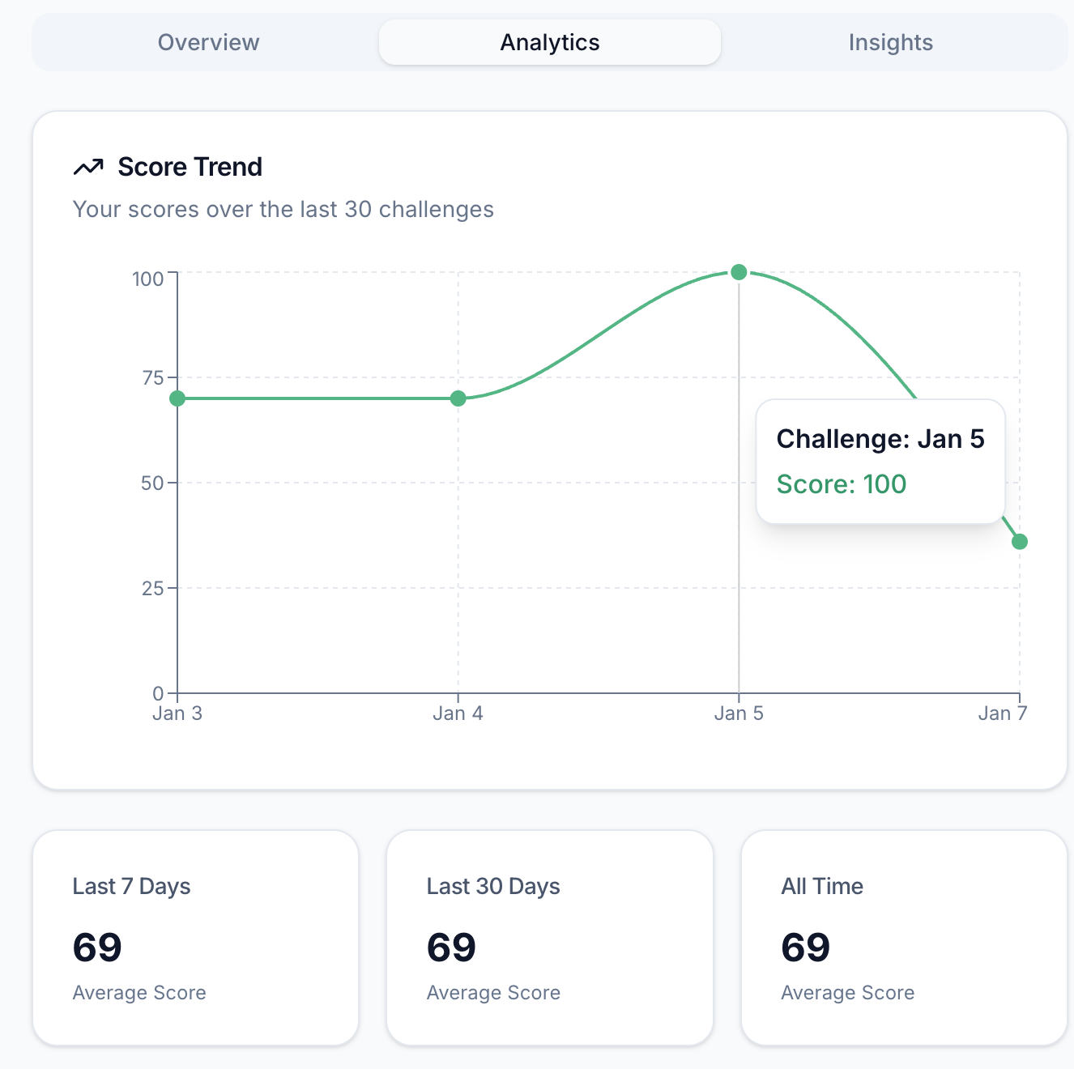
Task: Click the Score: 100 tooltip text
Action: tap(842, 484)
